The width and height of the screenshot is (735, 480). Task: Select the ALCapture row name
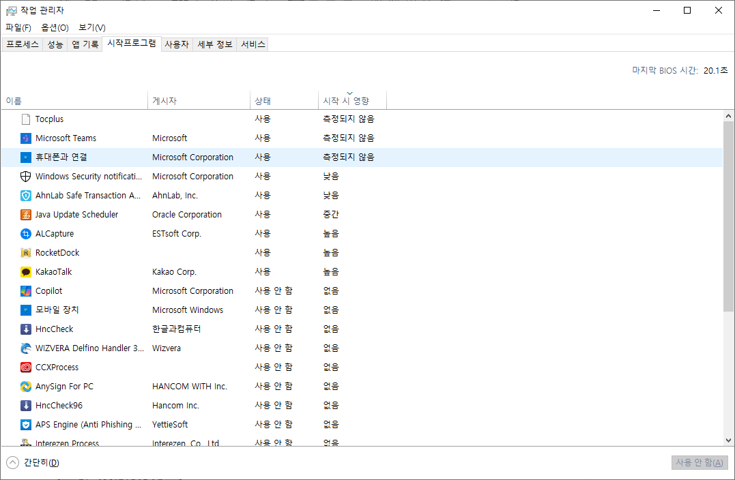(x=55, y=234)
